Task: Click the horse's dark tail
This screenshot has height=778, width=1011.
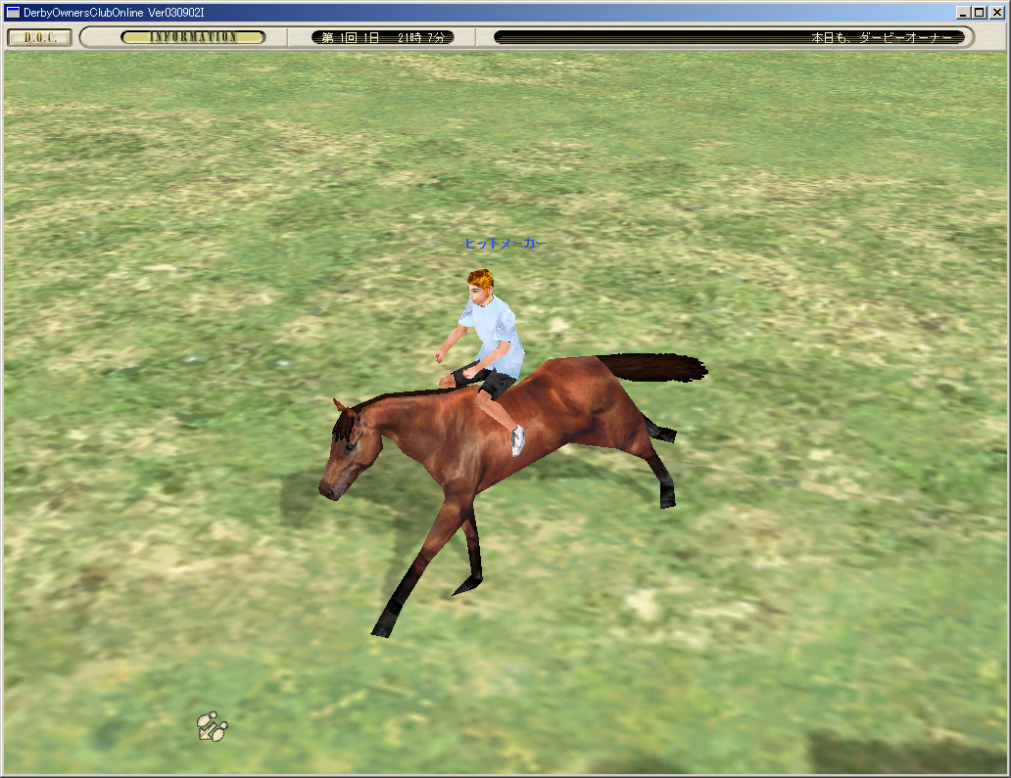Action: [x=654, y=367]
